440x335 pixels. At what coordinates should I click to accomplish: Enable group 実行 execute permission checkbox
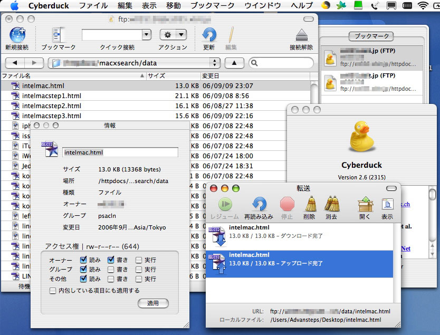coord(138,270)
